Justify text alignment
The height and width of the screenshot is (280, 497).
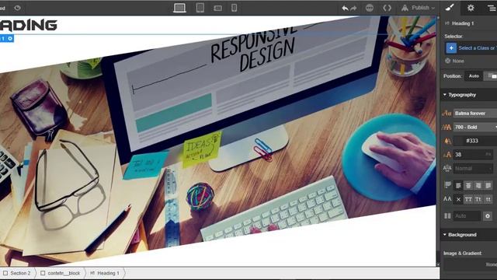click(488, 185)
